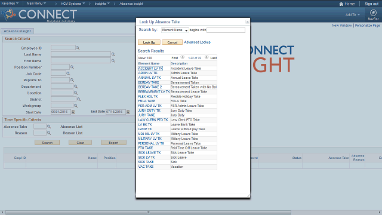382x215 pixels.
Task: Open District lookup magnifier
Action: [x=79, y=99]
